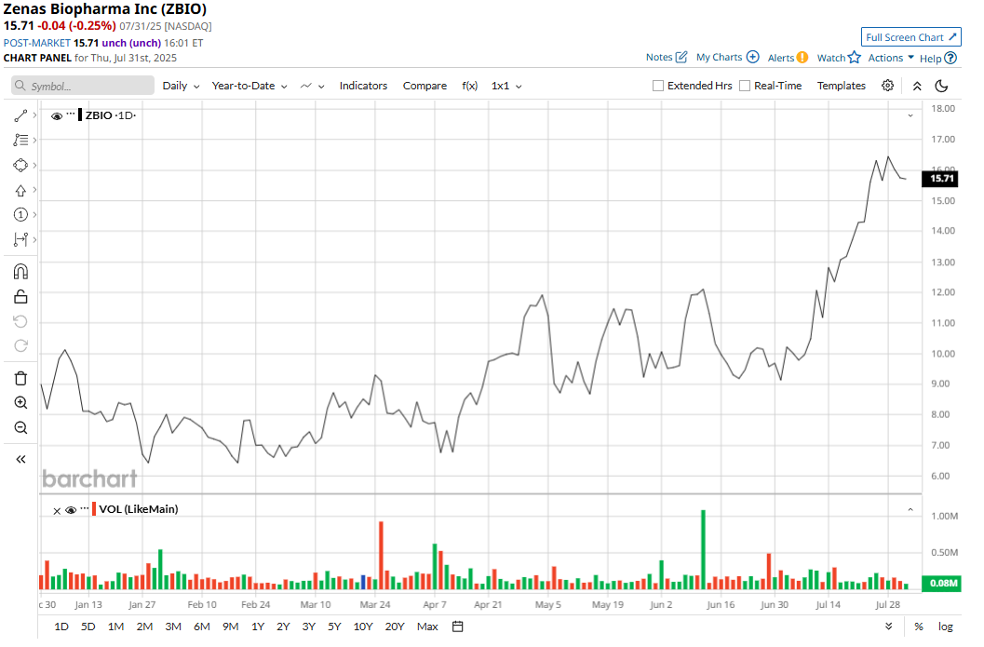Image resolution: width=984 pixels, height=647 pixels.
Task: Select the shapes drawing tool
Action: point(20,165)
